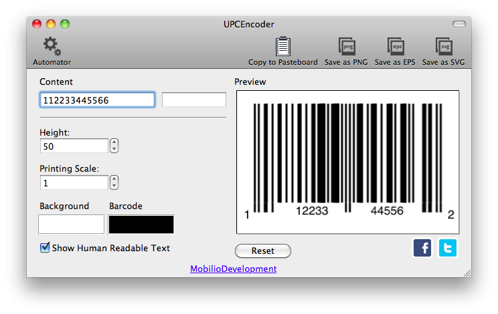Click the Reset button

click(263, 251)
